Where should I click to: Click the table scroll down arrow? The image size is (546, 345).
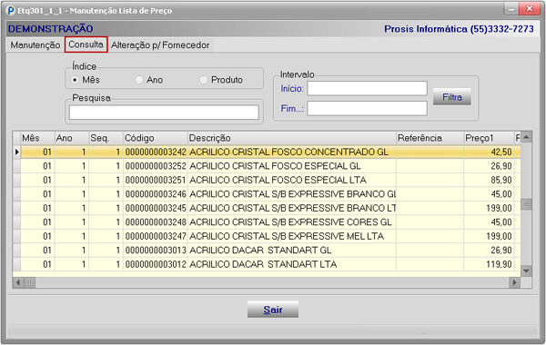tap(526, 271)
